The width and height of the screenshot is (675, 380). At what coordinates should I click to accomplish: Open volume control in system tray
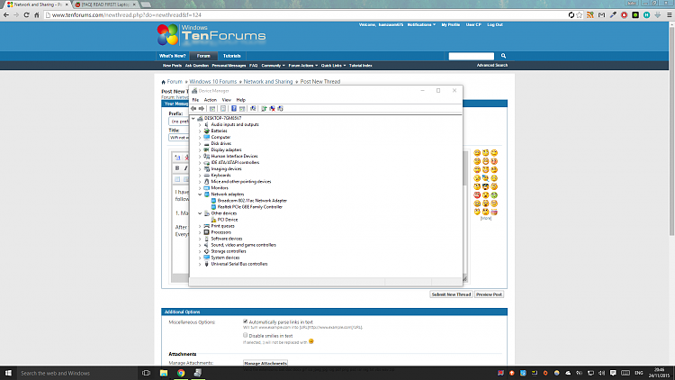601,373
